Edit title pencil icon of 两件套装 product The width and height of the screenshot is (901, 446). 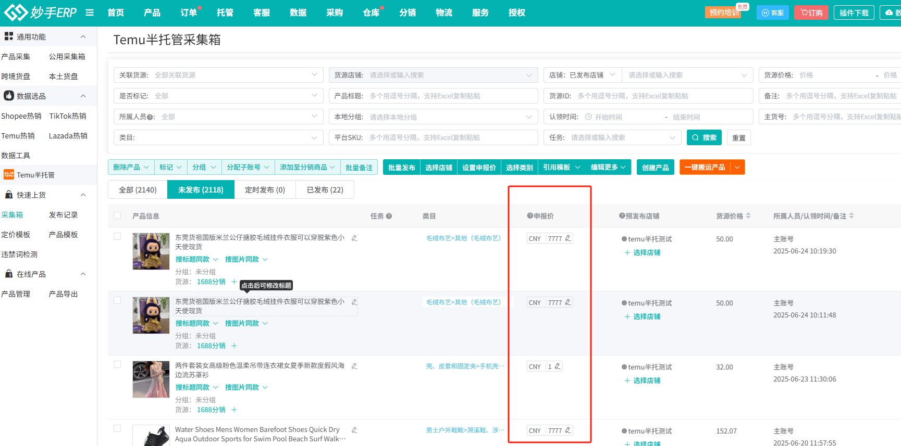pos(354,366)
